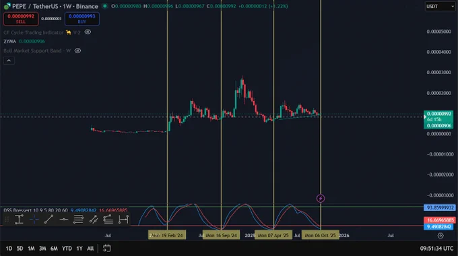The image size is (458, 256).
Task: Click the Mon 19 Feb '24 date label
Action: pos(167,235)
